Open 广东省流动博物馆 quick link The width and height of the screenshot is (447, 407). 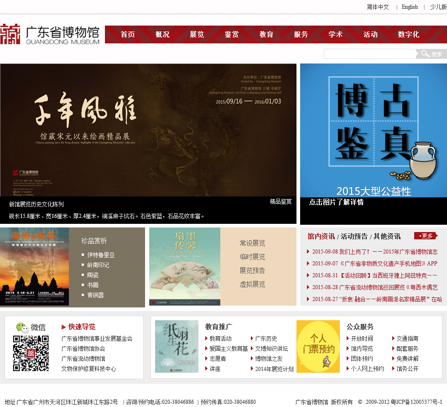pyautogui.click(x=83, y=359)
